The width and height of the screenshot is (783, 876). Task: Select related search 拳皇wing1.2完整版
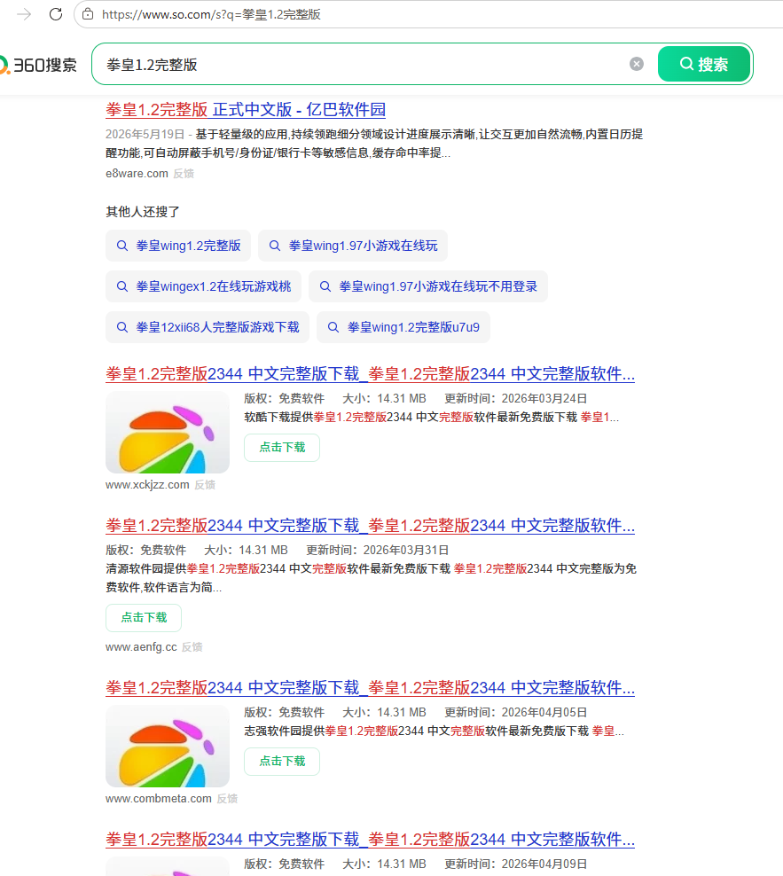(x=178, y=246)
